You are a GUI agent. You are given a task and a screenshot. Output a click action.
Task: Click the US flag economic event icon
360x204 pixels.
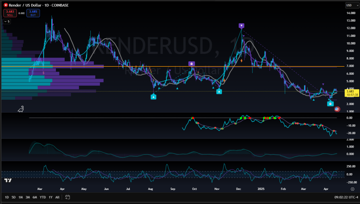pos(337,109)
